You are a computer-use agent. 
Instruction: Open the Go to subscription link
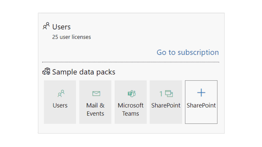pos(188,52)
